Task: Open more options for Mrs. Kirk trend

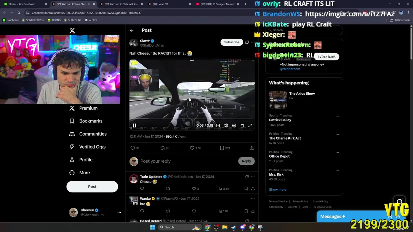Action: tap(337, 171)
